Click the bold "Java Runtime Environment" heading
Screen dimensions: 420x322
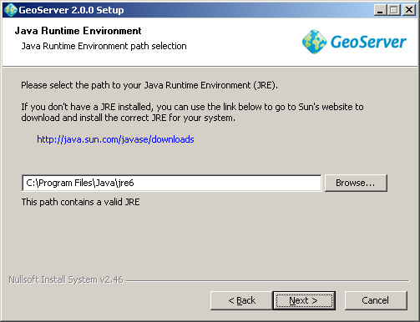[78, 31]
